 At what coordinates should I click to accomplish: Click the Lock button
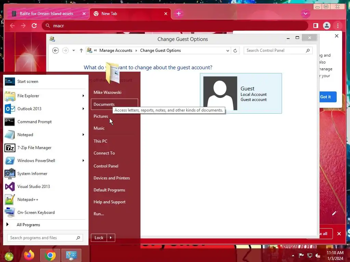pos(99,238)
